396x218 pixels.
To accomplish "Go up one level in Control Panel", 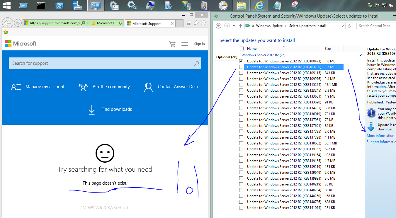I will coord(241,26).
